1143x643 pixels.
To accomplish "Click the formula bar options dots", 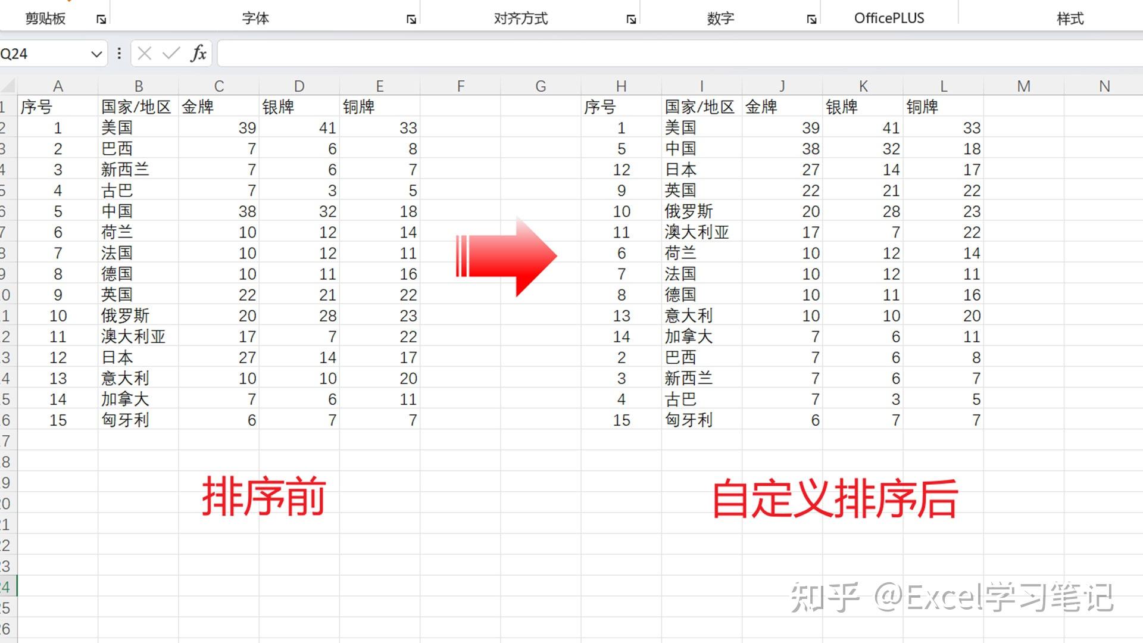I will point(119,54).
